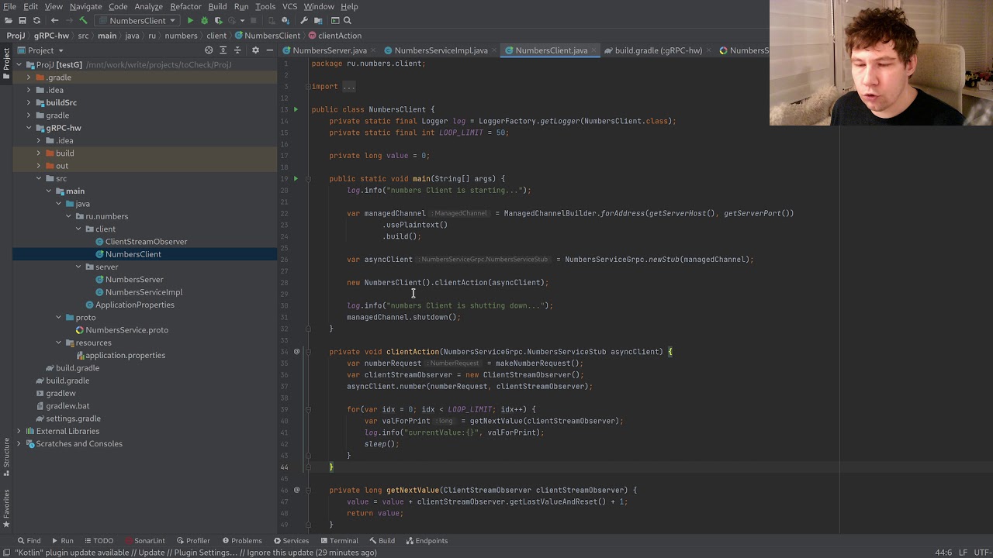Open the Structure side panel tab
The height and width of the screenshot is (558, 993).
click(6, 457)
